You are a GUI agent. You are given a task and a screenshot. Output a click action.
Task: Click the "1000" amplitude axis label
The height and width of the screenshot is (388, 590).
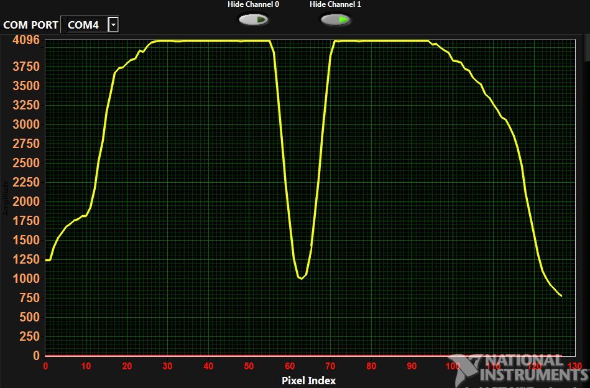coord(26,279)
